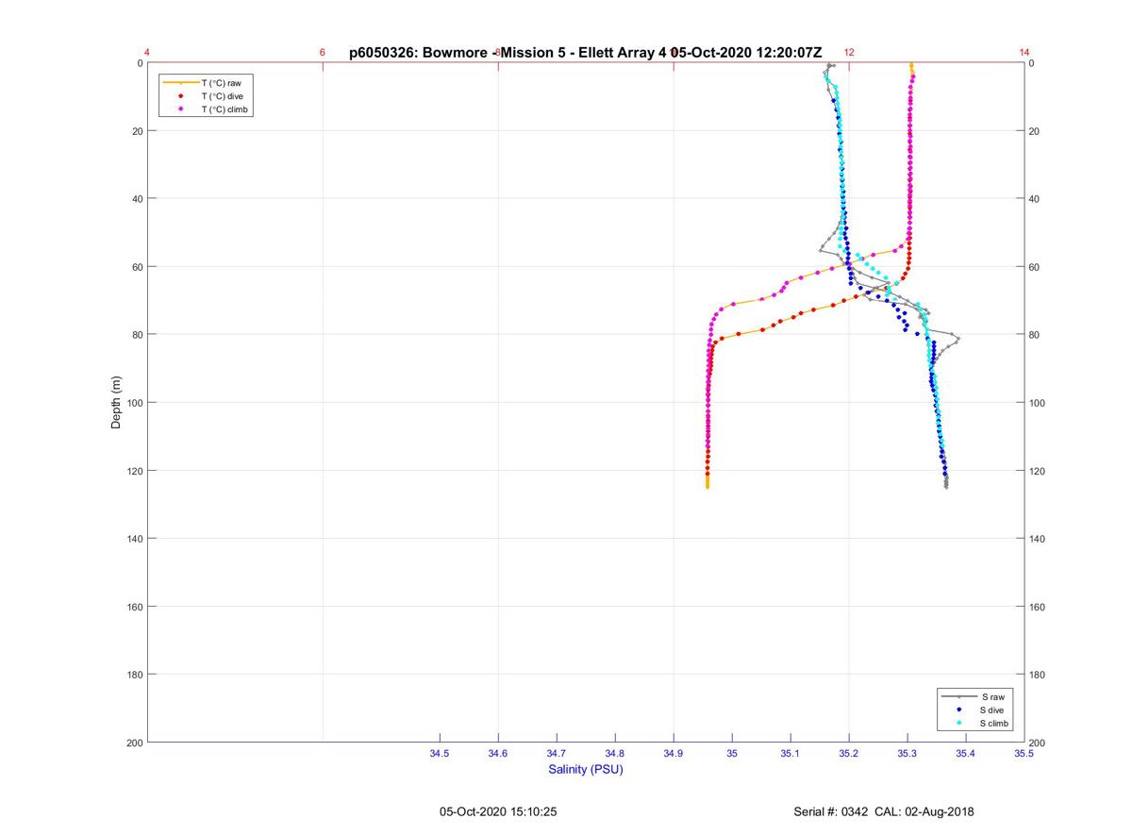
Task: Click left depth axis tick label 140
Action: pyautogui.click(x=133, y=539)
